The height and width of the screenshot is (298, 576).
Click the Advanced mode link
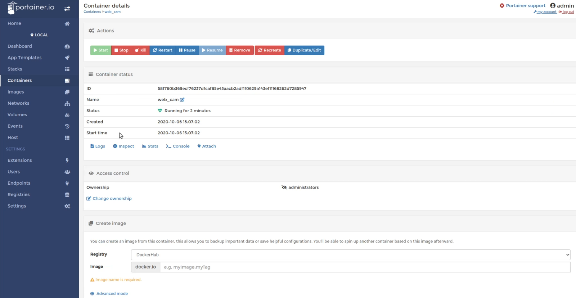coord(109,294)
